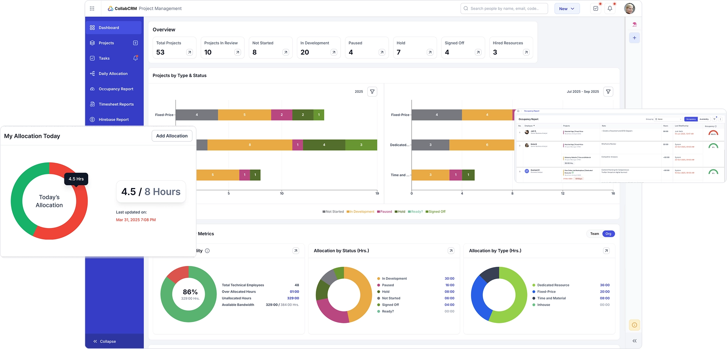Open the notifications bell
Screen dimensions: 727x349
click(610, 8)
